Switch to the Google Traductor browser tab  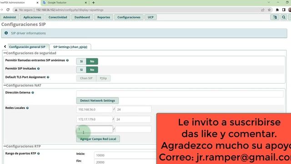coord(65,3)
